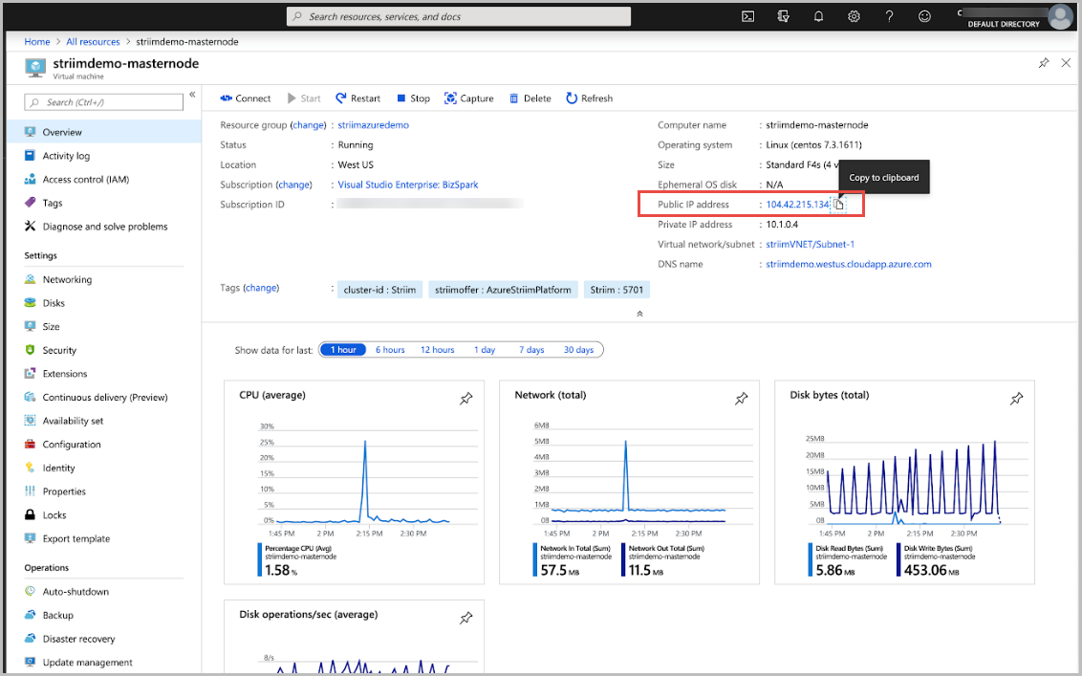This screenshot has width=1082, height=676.
Task: Switch to the Activity log section
Action: [x=66, y=155]
